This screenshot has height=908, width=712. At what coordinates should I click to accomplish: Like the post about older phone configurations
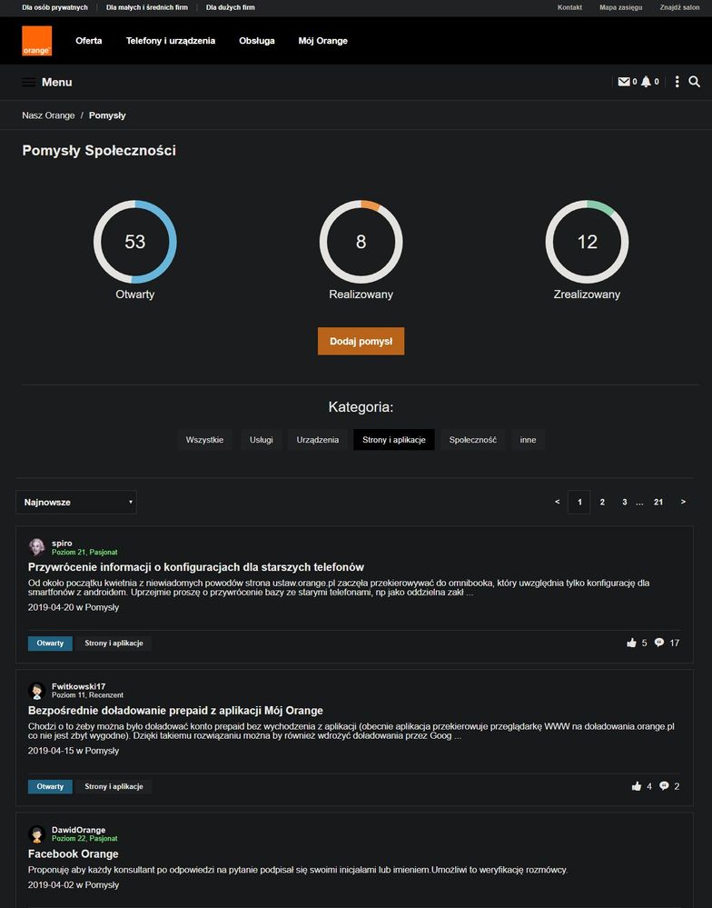[x=631, y=643]
